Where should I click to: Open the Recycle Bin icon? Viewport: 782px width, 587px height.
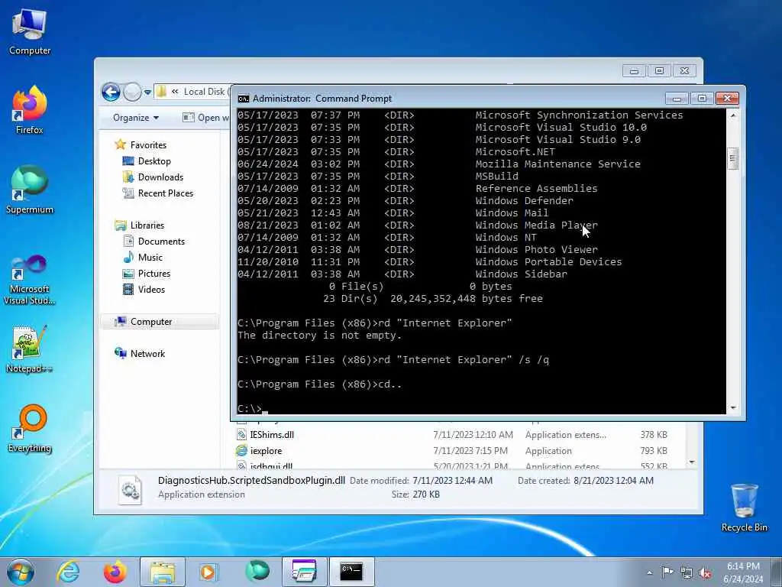[x=744, y=508]
